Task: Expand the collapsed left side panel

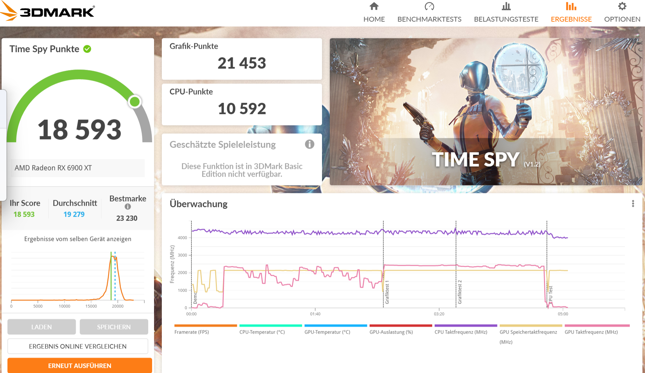Action: coord(3,145)
